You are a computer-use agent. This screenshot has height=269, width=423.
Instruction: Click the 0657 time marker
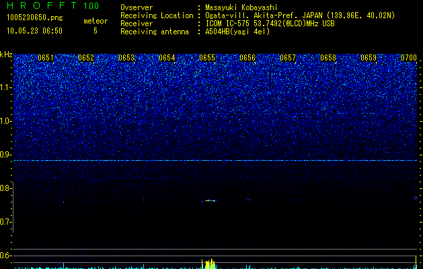click(x=288, y=58)
